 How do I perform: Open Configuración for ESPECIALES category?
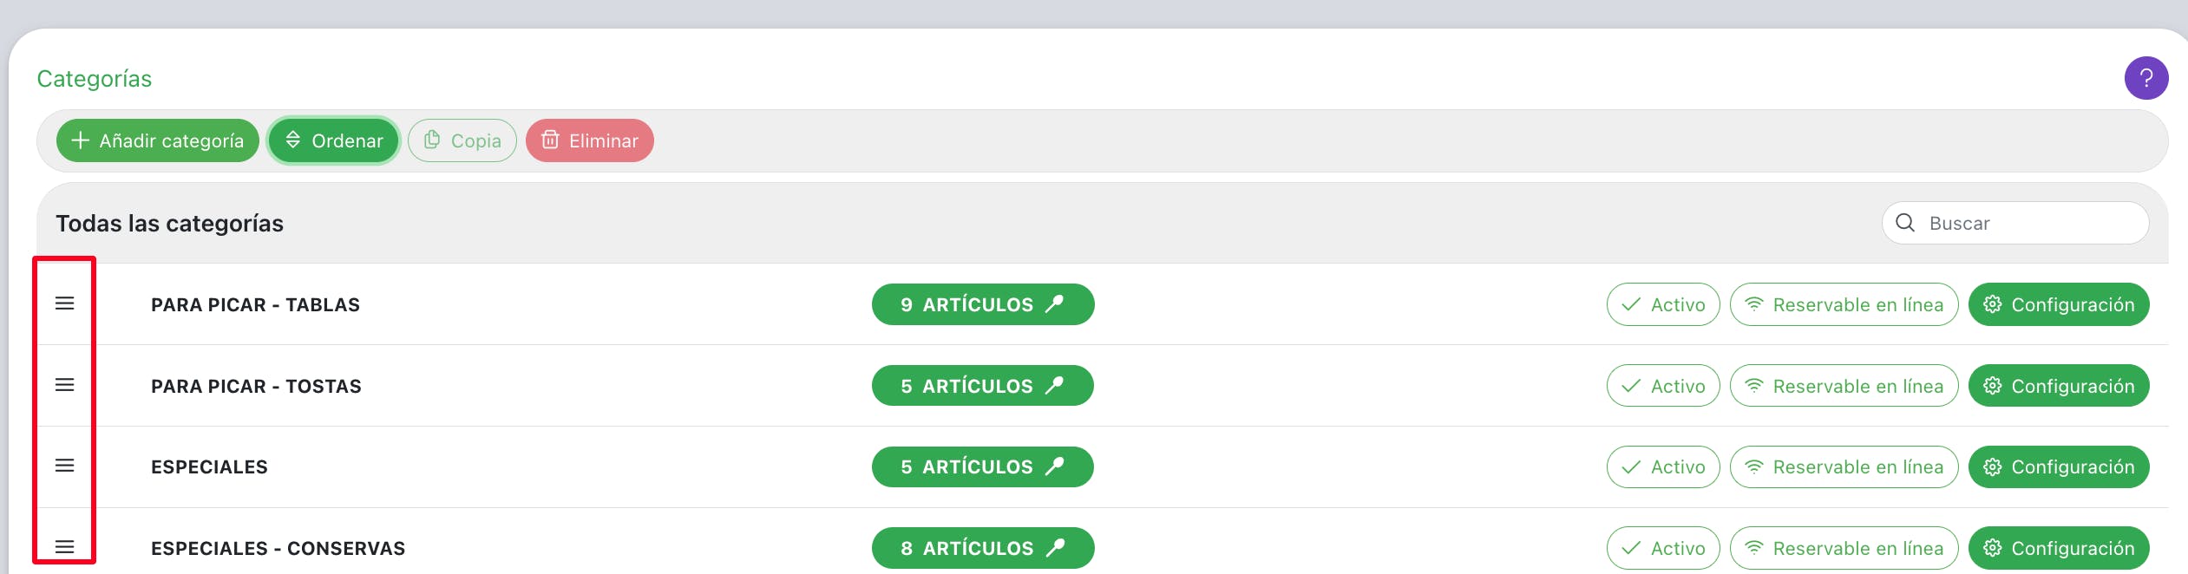click(x=2058, y=467)
